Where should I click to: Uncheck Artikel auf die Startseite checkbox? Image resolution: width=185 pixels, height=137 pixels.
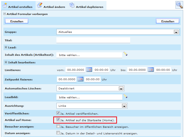pos(58,120)
